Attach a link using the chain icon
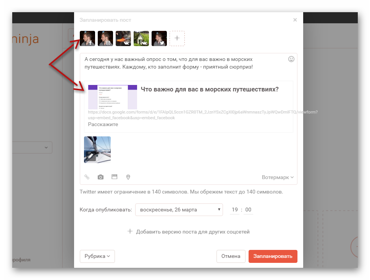Screen dimensions: 370x280 87,177
